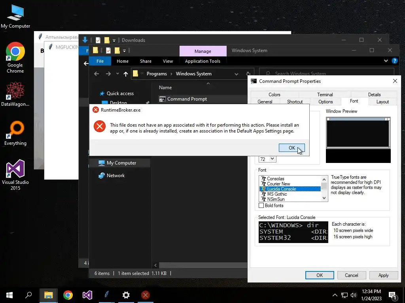This screenshot has height=303, width=405.
Task: Refresh the Windows System folder
Action: tap(248, 74)
